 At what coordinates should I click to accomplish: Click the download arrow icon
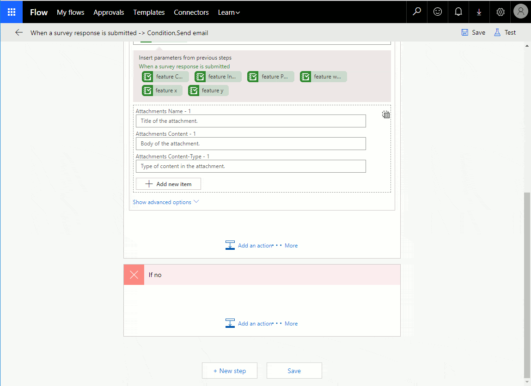click(479, 12)
